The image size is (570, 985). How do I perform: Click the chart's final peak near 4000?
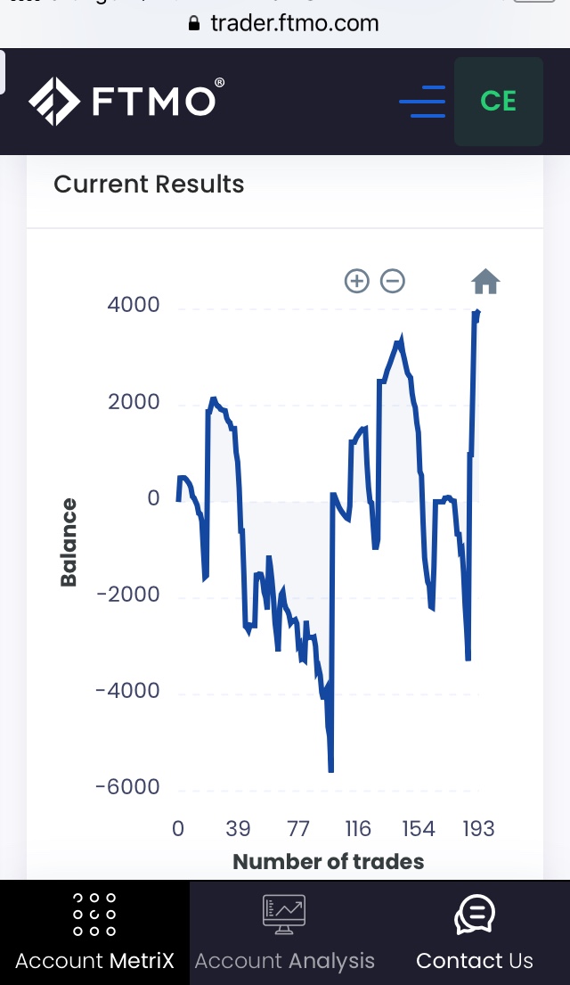477,313
